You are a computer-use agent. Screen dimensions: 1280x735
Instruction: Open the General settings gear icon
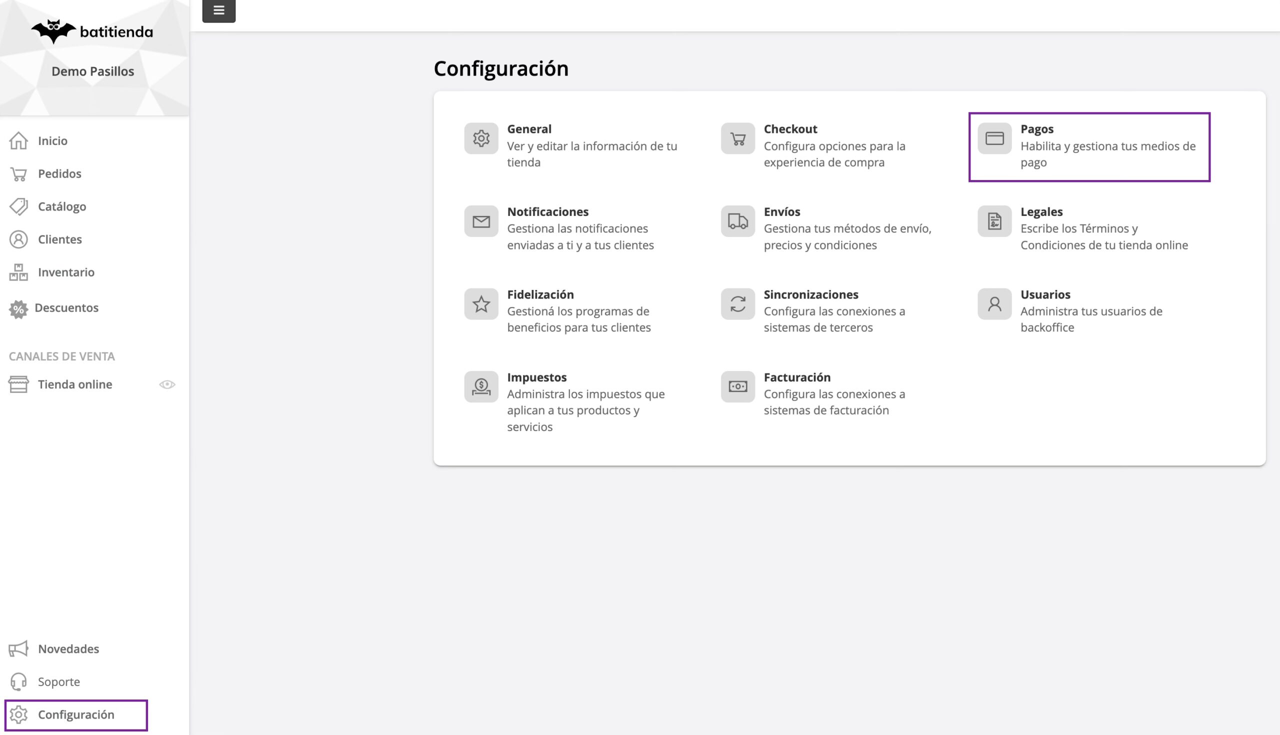coord(481,138)
